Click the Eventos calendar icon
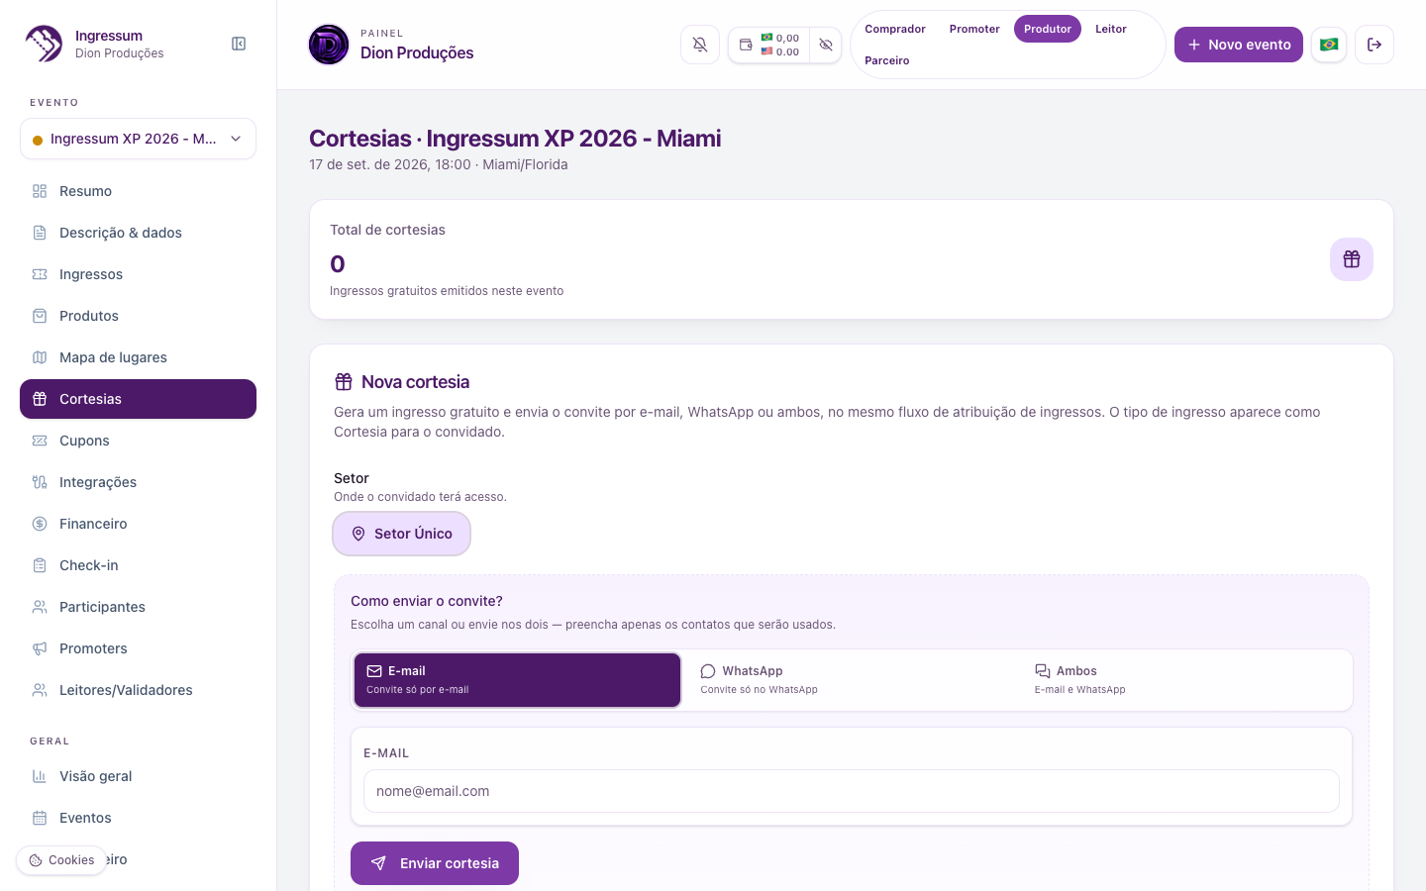 pos(40,818)
